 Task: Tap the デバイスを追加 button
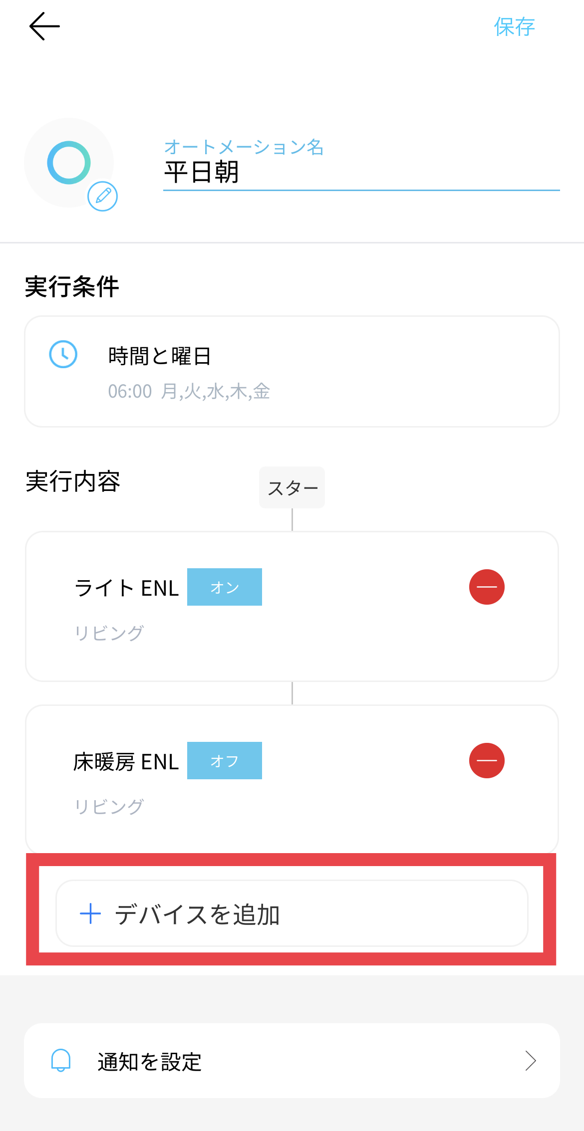click(x=292, y=913)
